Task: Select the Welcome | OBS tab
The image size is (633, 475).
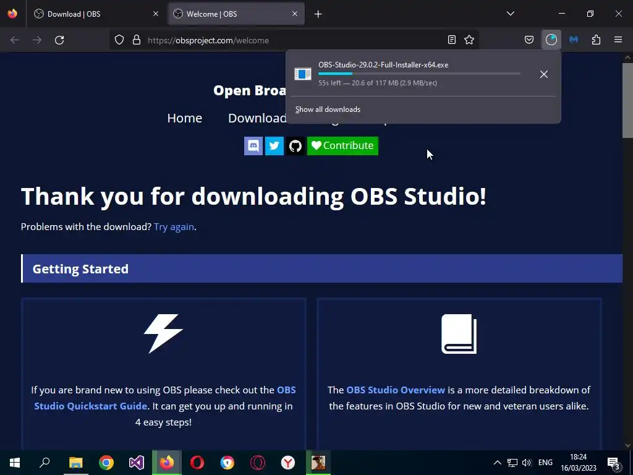Action: [236, 14]
